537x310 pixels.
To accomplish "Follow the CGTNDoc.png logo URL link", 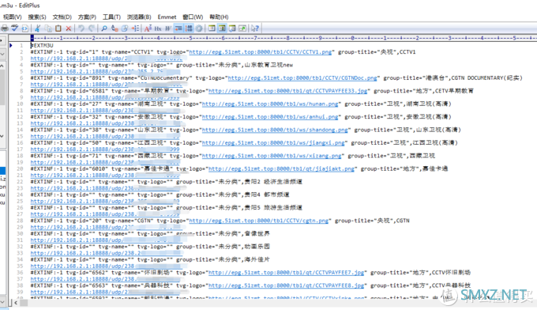I will (x=302, y=78).
